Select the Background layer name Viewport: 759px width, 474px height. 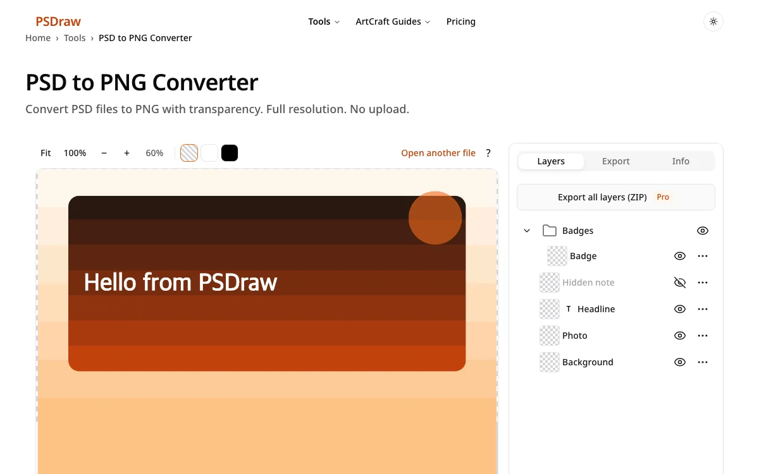tap(588, 362)
